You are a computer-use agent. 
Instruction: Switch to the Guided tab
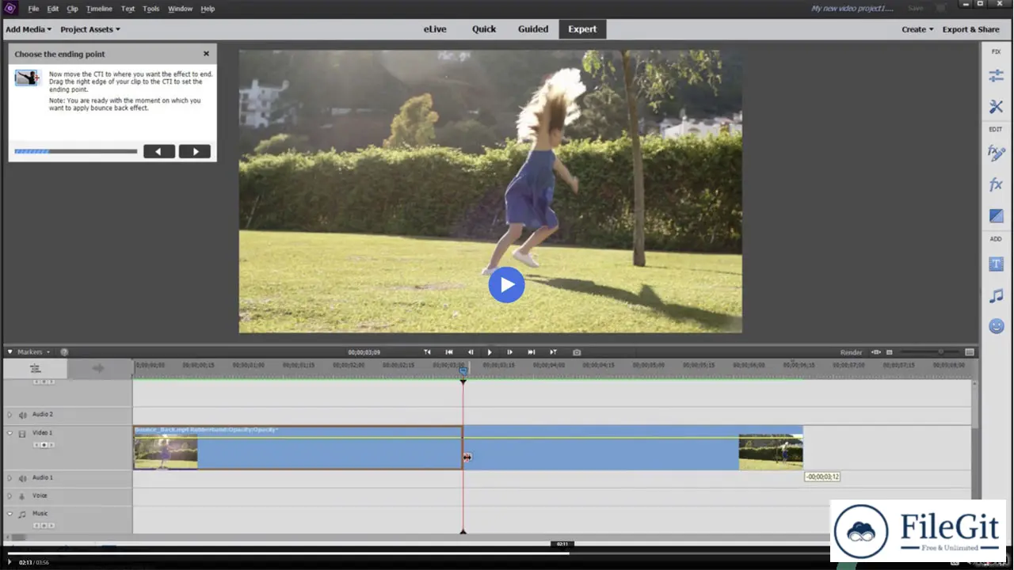tap(533, 29)
